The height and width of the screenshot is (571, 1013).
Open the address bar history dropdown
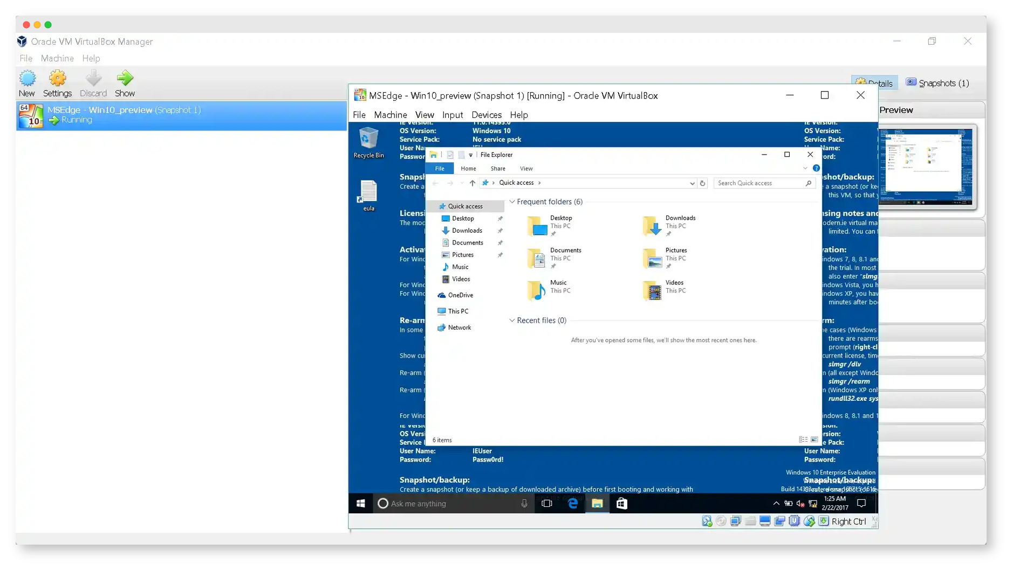click(692, 183)
